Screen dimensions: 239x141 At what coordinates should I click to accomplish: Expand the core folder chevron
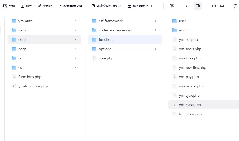click(x=75, y=39)
